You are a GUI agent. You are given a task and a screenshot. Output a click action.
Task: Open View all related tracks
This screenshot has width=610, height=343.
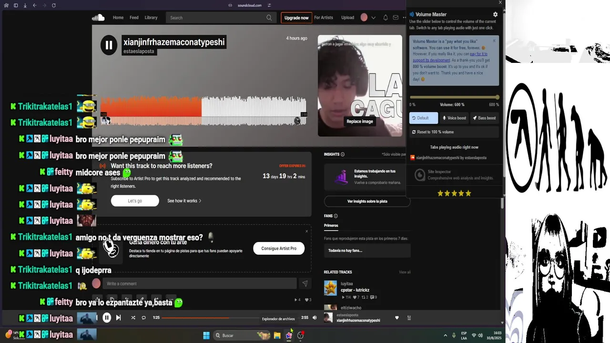(405, 272)
